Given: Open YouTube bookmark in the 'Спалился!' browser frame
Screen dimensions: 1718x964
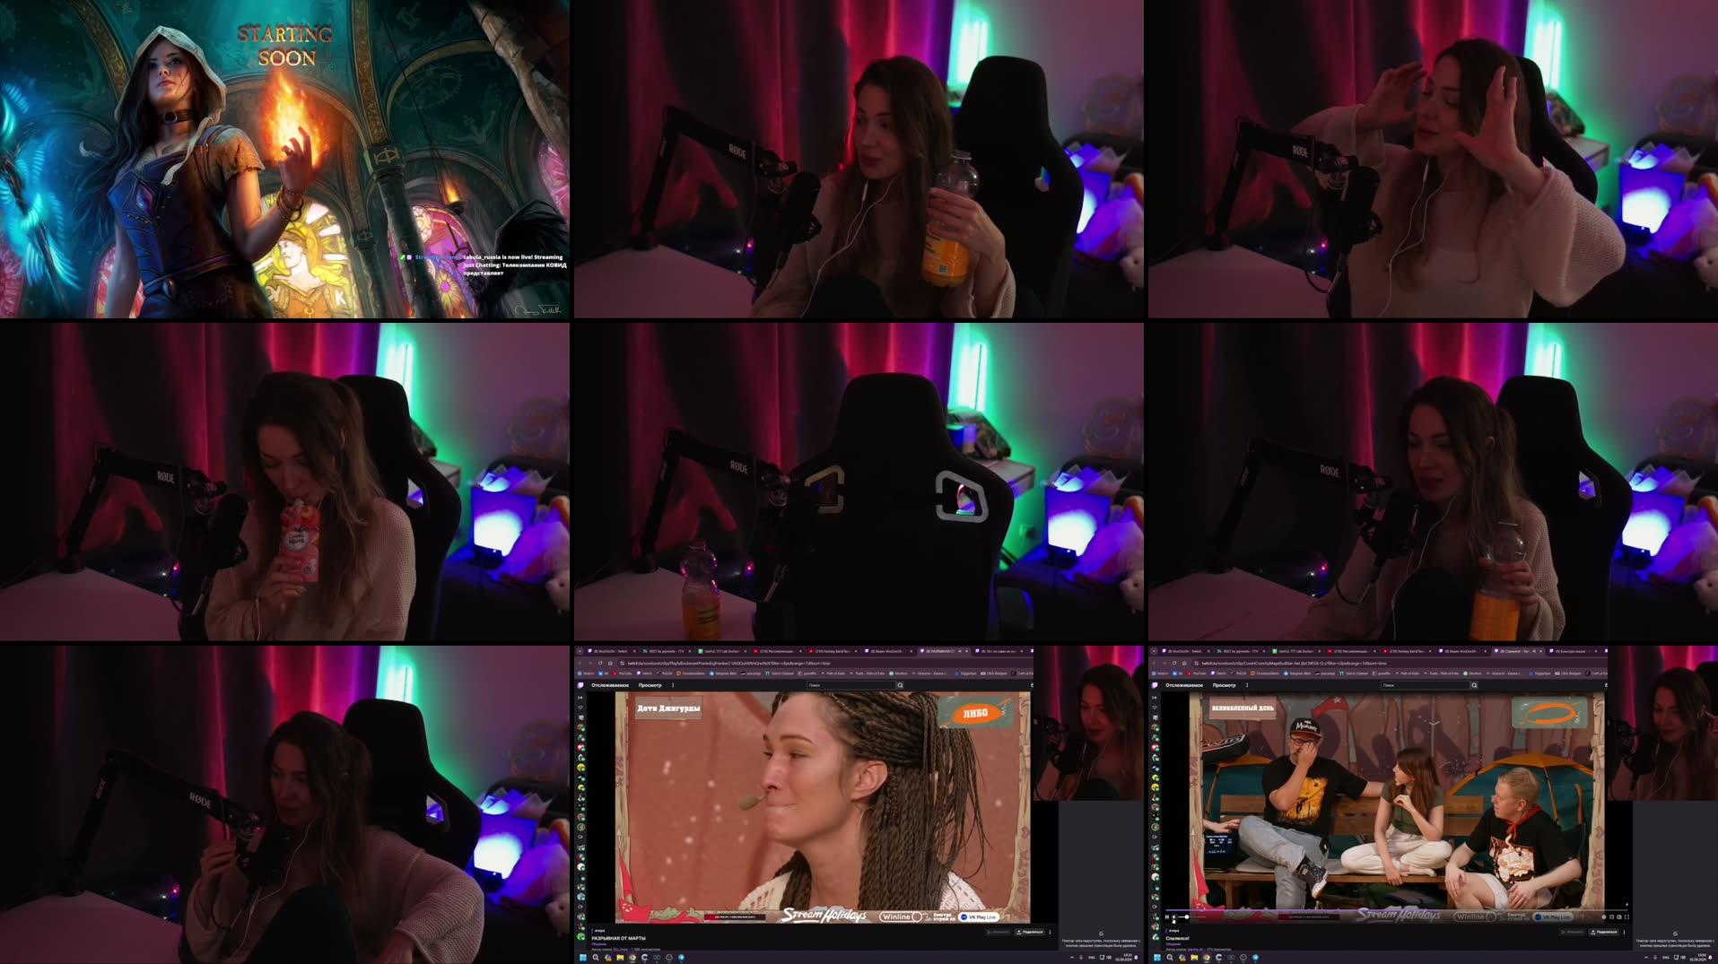Looking at the screenshot, I should click(x=1197, y=673).
